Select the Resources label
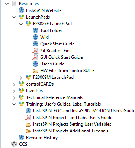This screenshot has height=148, width=135. click(x=29, y=4)
